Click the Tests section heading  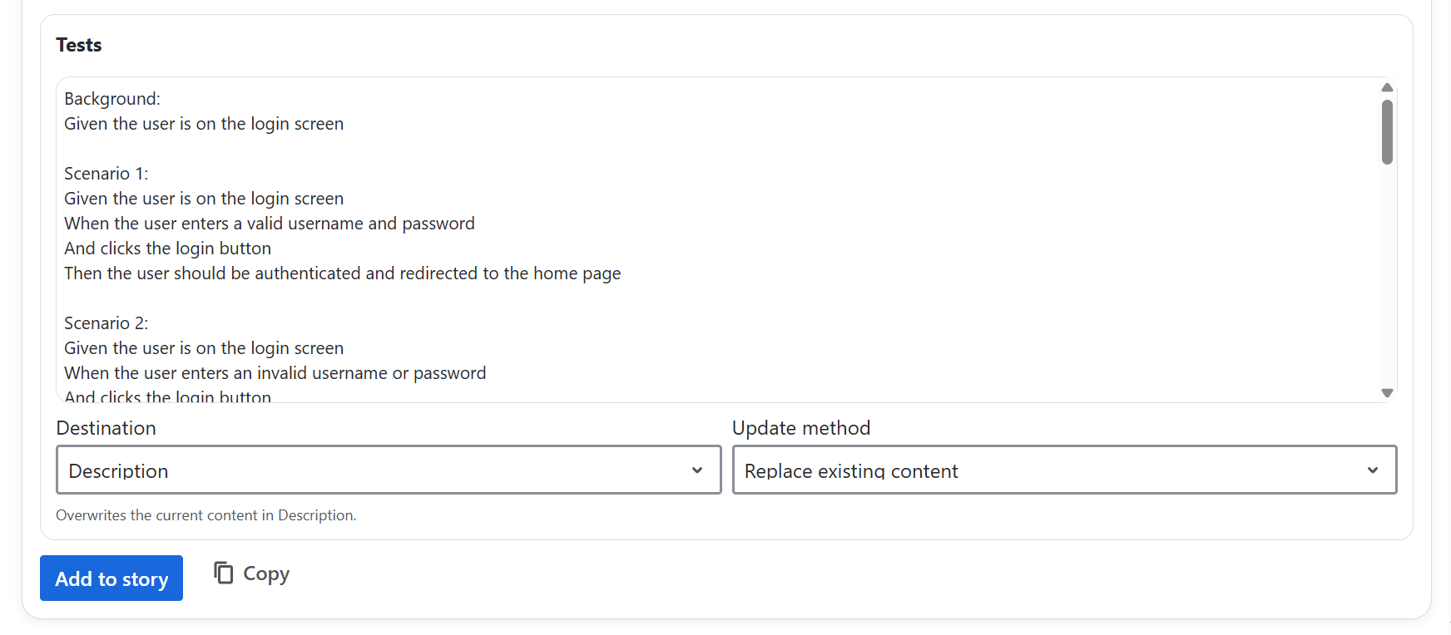pyautogui.click(x=78, y=44)
